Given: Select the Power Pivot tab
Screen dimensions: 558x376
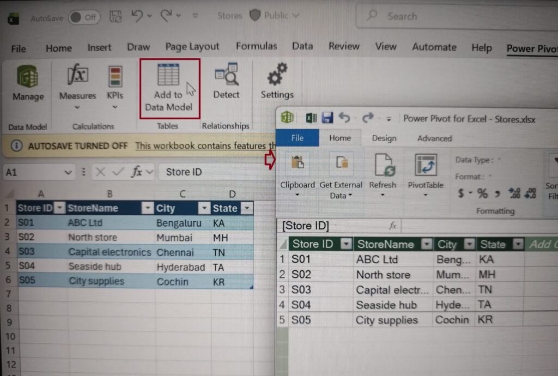Looking at the screenshot, I should click(x=532, y=48).
